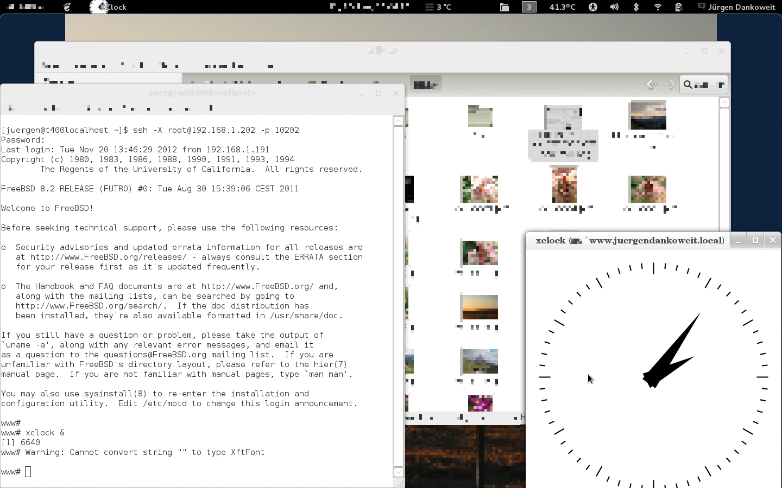Click the file manager icon in the top bar
The width and height of the screenshot is (782, 488).
504,7
